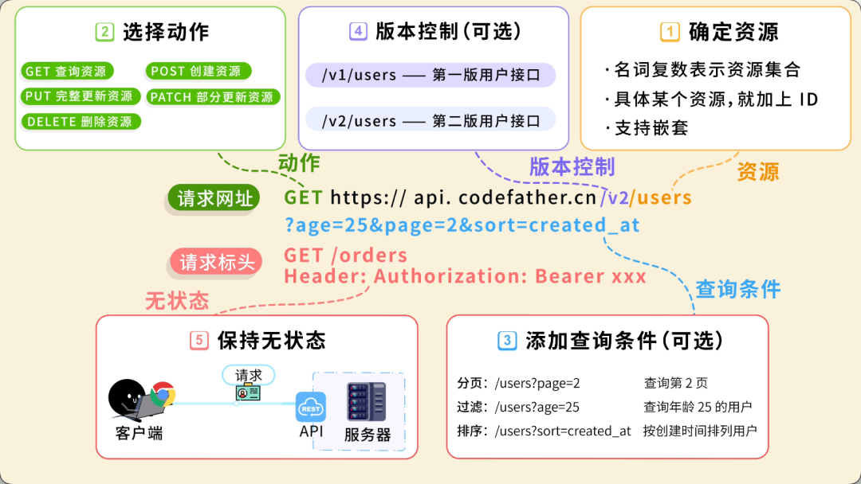Click the POST 创建资源 badge

198,71
